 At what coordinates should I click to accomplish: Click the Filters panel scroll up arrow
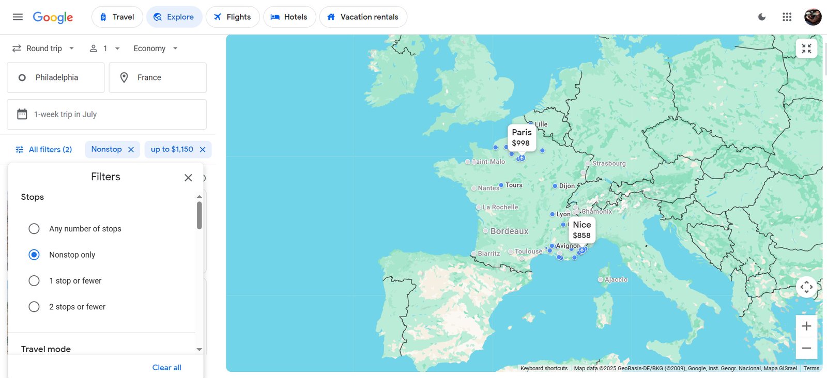200,197
